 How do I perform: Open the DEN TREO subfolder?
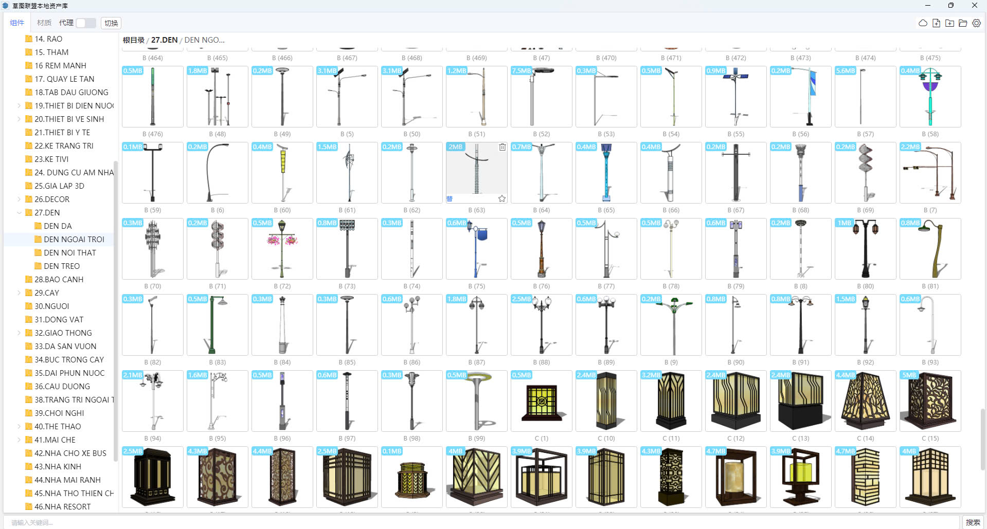point(62,266)
